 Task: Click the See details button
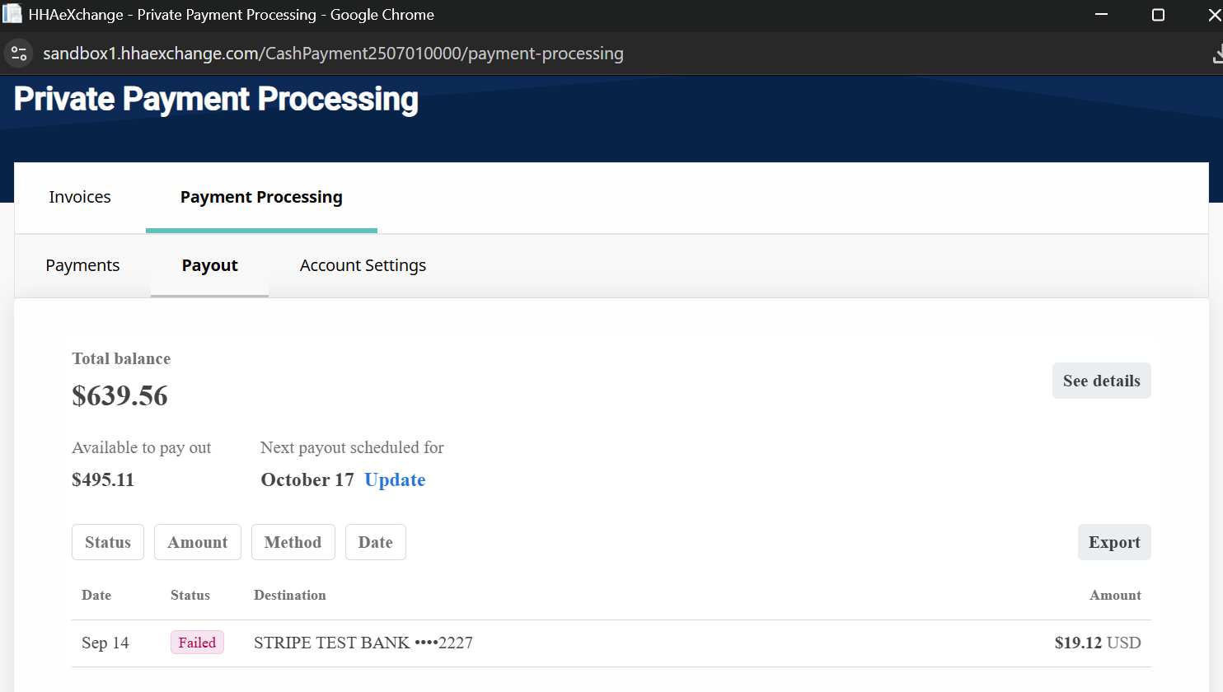[x=1101, y=381]
